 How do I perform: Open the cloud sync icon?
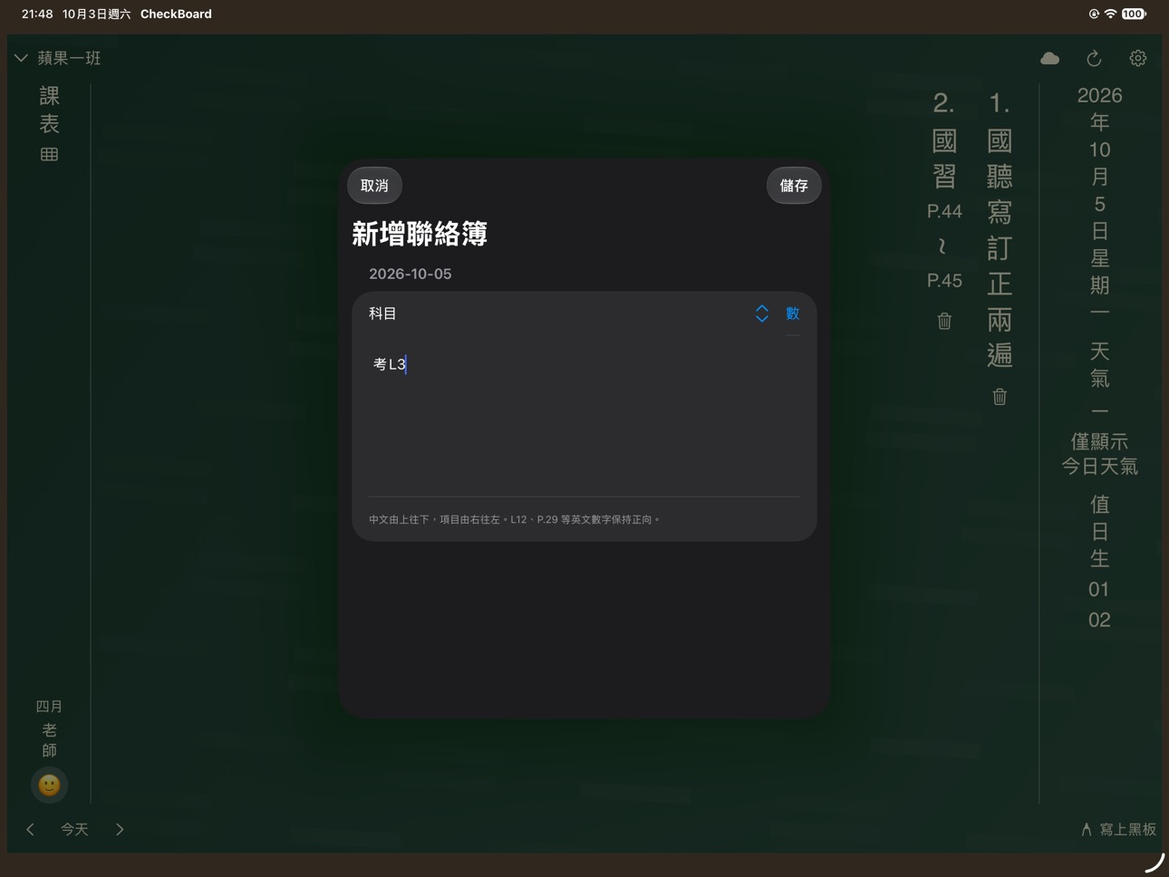(1049, 59)
